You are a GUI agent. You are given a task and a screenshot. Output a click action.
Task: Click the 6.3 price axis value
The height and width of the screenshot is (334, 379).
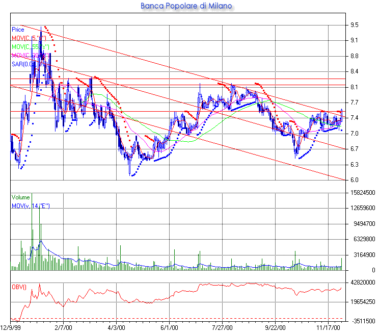pos(355,165)
